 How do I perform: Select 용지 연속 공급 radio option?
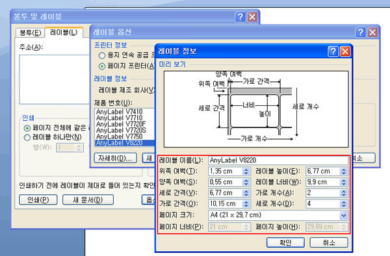[x=102, y=55]
